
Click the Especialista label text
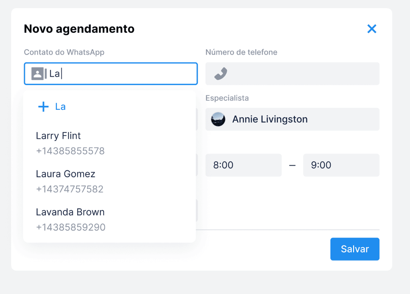(x=227, y=98)
